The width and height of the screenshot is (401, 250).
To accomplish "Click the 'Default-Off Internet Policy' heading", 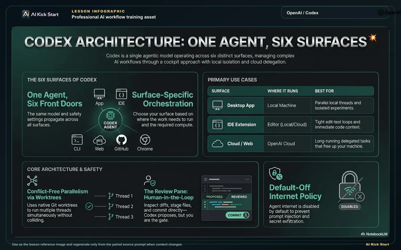I will [x=295, y=192].
